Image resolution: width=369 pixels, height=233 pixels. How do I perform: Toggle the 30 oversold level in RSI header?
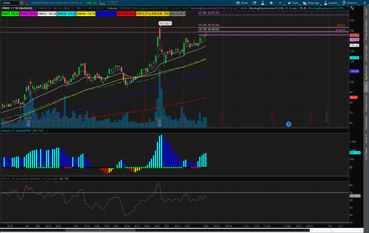click(x=61, y=179)
